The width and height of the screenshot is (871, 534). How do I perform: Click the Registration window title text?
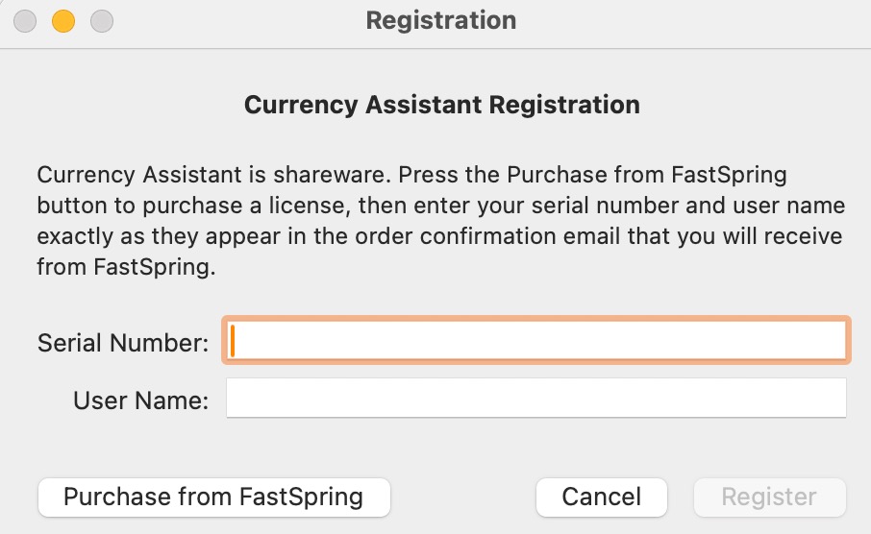point(441,20)
